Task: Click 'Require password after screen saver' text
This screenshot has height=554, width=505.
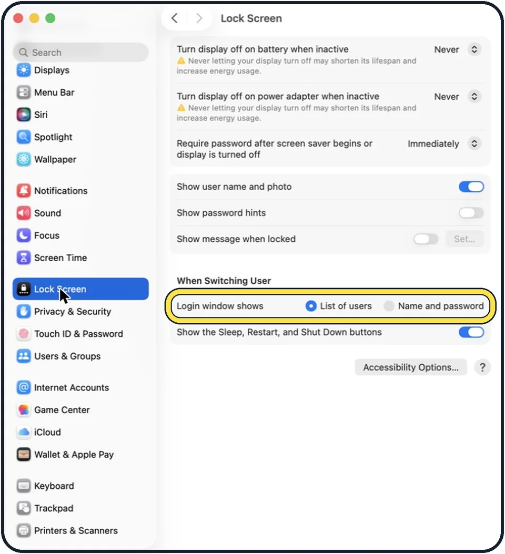Action: [x=275, y=149]
